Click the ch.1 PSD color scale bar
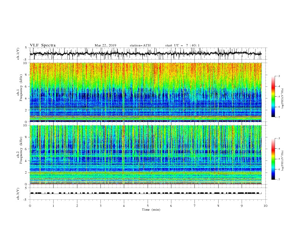The height and width of the screenshot is (231, 299). 273,97
